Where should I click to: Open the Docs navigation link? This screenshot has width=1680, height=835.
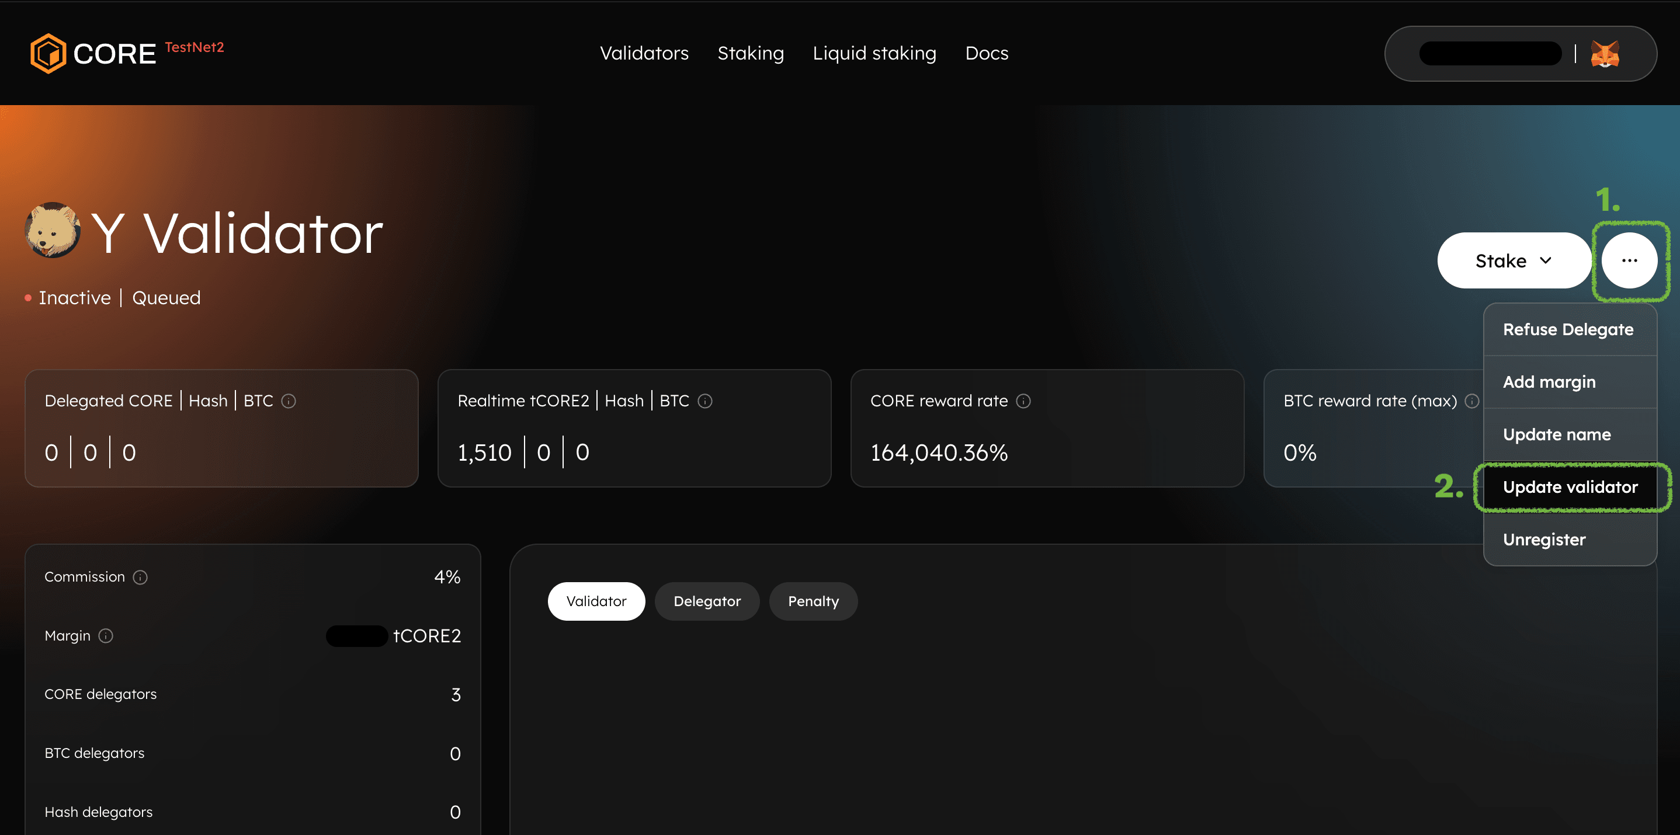(986, 54)
